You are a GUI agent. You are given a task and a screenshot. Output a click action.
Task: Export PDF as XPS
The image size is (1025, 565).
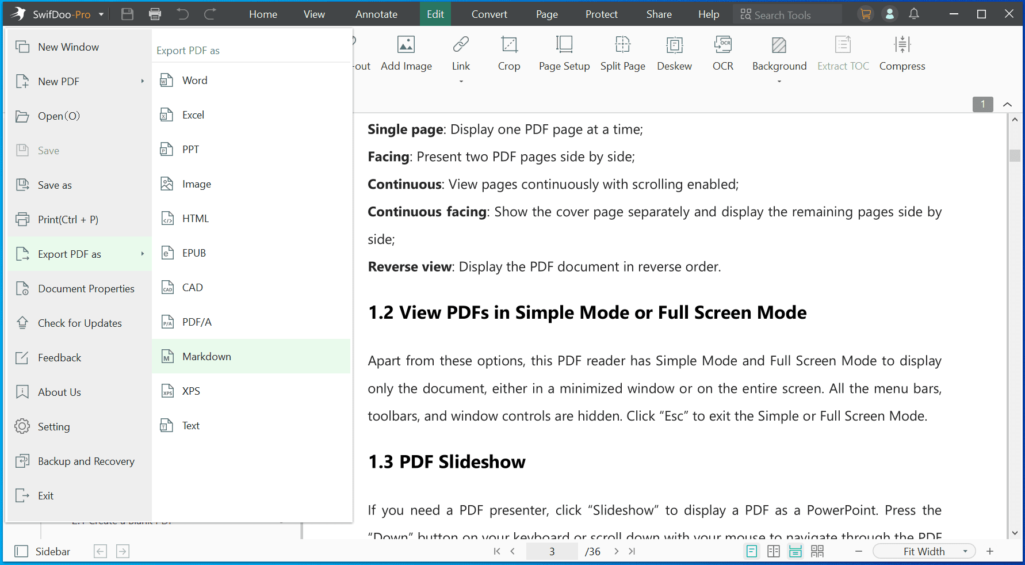pos(251,391)
